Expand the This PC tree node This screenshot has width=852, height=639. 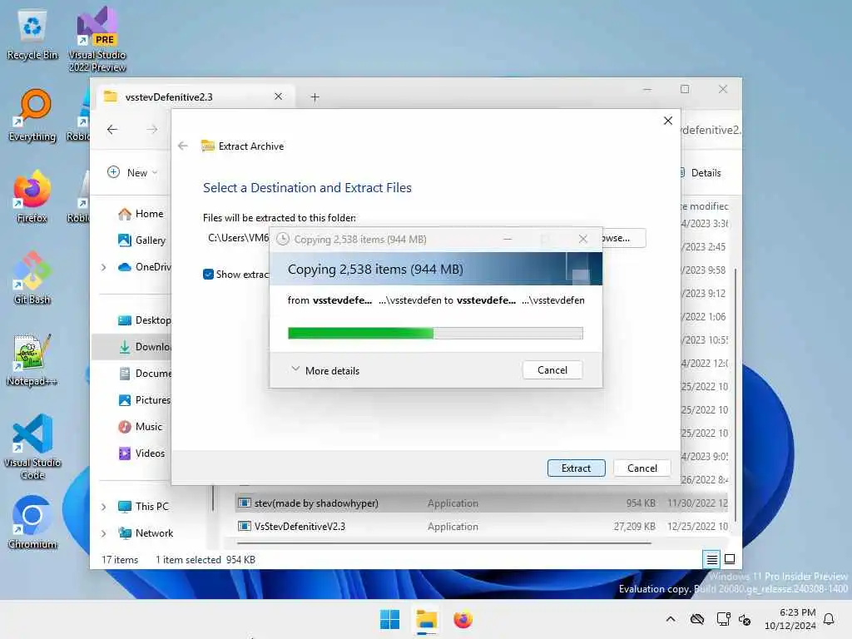pos(103,507)
